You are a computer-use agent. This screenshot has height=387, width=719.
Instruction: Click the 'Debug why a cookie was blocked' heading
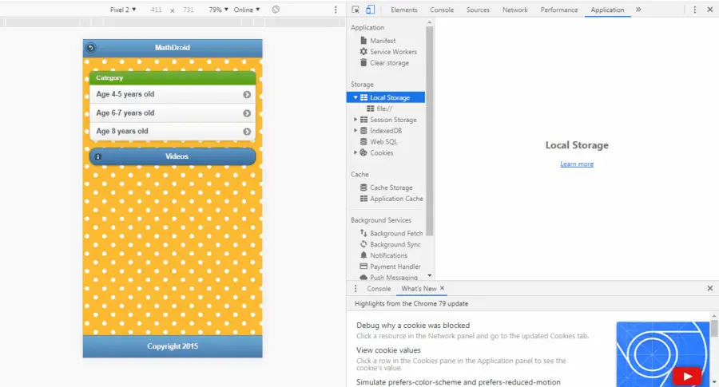[x=413, y=326]
